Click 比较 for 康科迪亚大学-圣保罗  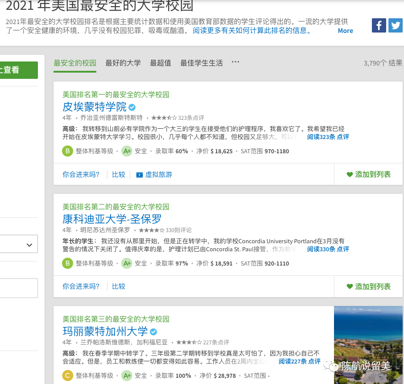click(x=119, y=286)
